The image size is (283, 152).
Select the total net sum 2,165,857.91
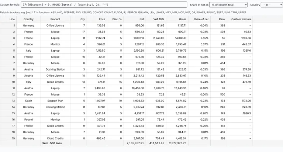click(x=135, y=143)
